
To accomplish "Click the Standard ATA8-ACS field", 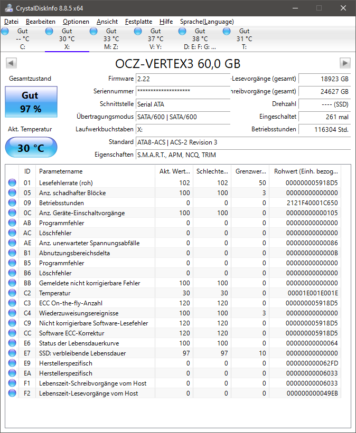I will pyautogui.click(x=243, y=142).
